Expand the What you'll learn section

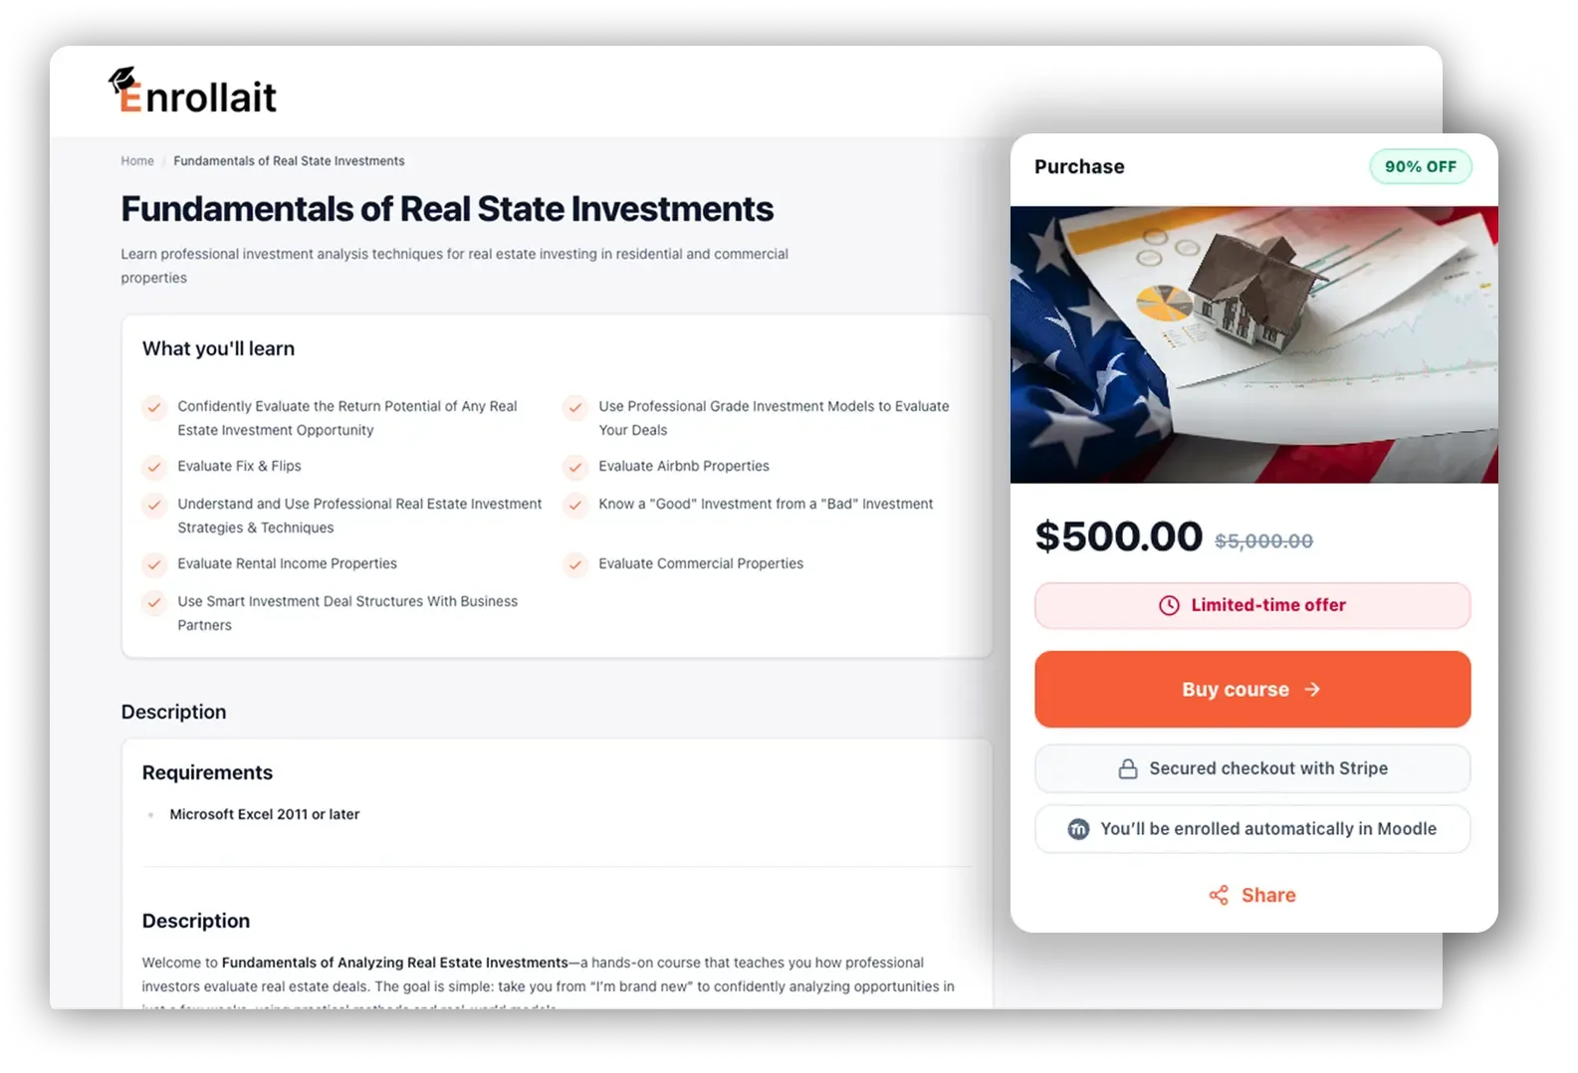coord(218,348)
